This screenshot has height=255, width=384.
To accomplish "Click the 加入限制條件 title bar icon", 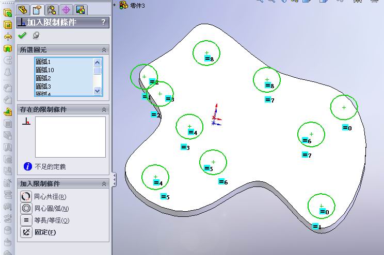I will click(22, 23).
